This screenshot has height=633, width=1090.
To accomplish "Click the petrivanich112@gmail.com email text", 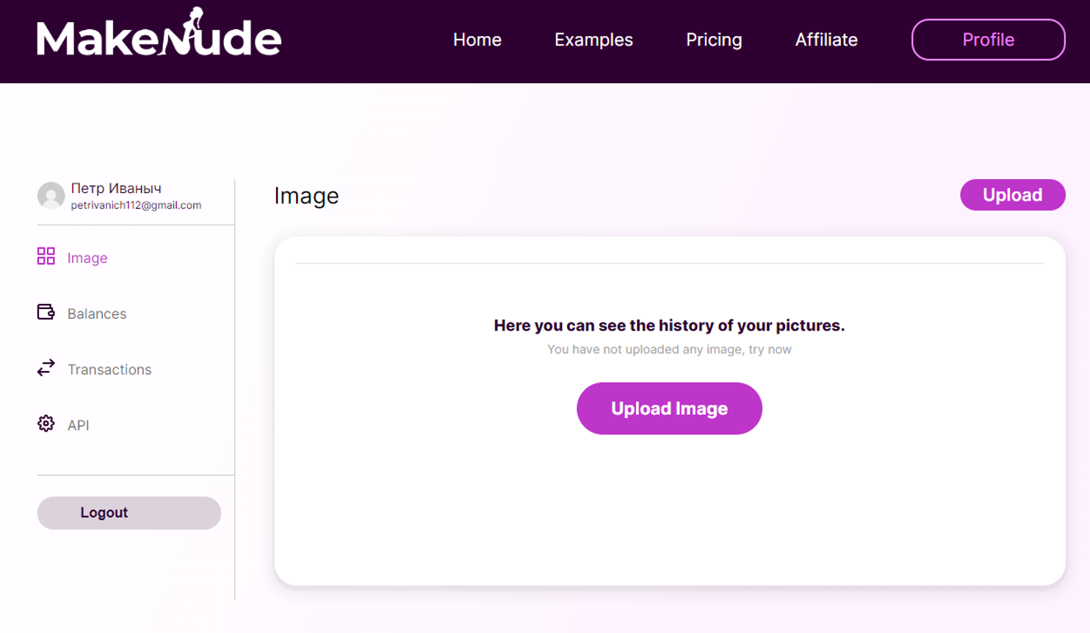I will [136, 206].
